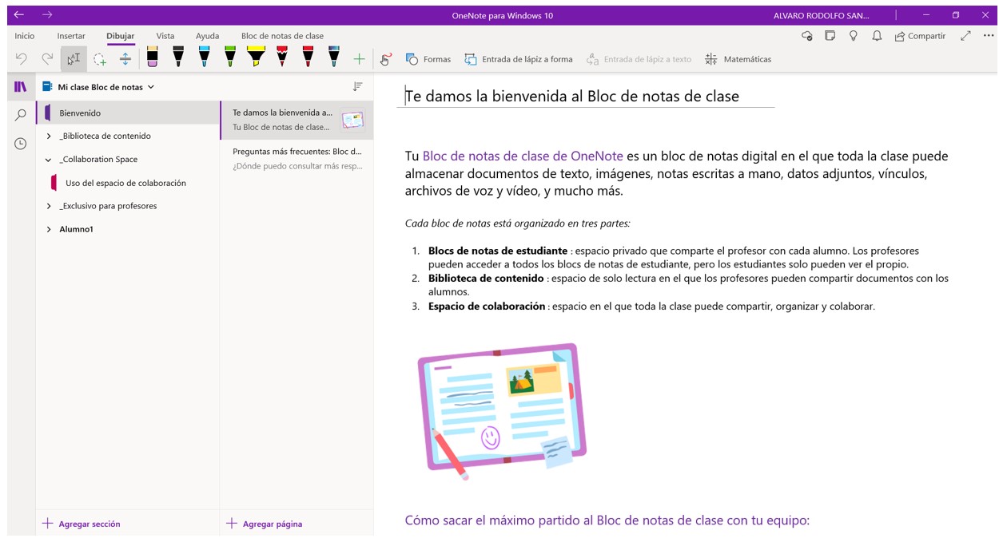1003x542 pixels.
Task: Open the Vista ribbon tab
Action: (165, 35)
